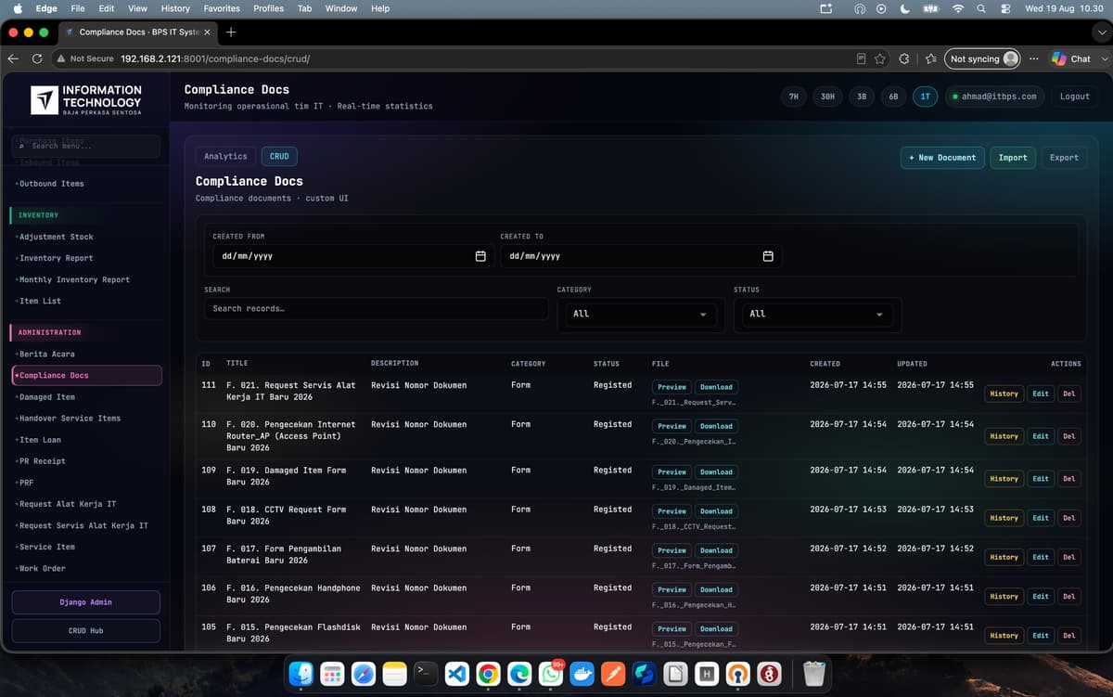Go back to previous page
The width and height of the screenshot is (1113, 697).
(13, 58)
